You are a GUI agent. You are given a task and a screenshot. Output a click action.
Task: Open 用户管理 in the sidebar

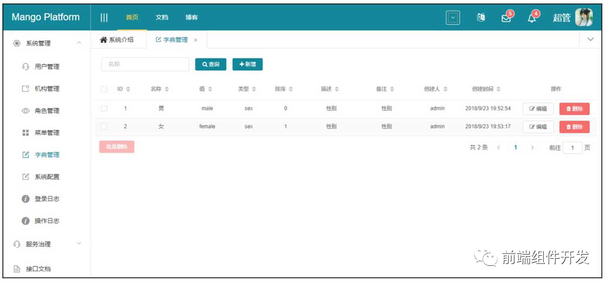(x=47, y=66)
